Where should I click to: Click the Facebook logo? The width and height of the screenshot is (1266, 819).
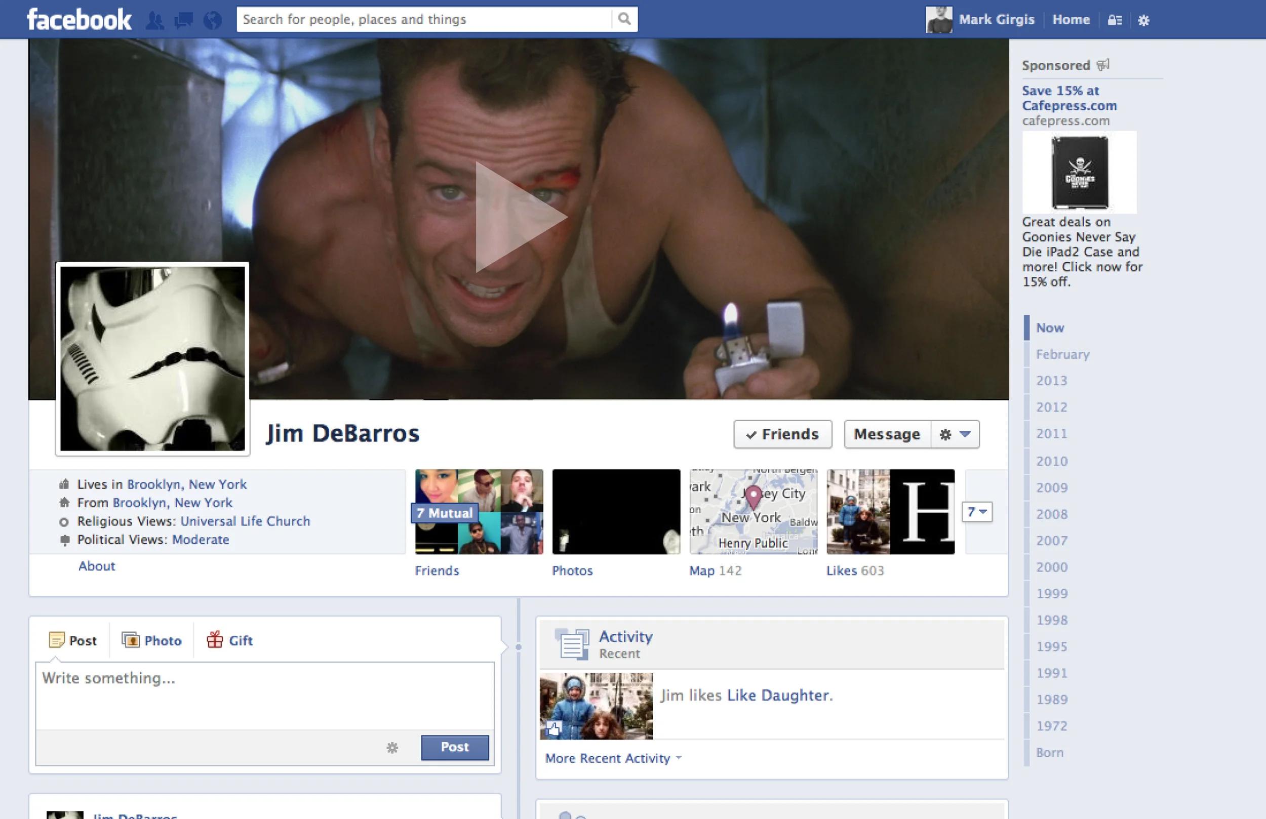[80, 19]
